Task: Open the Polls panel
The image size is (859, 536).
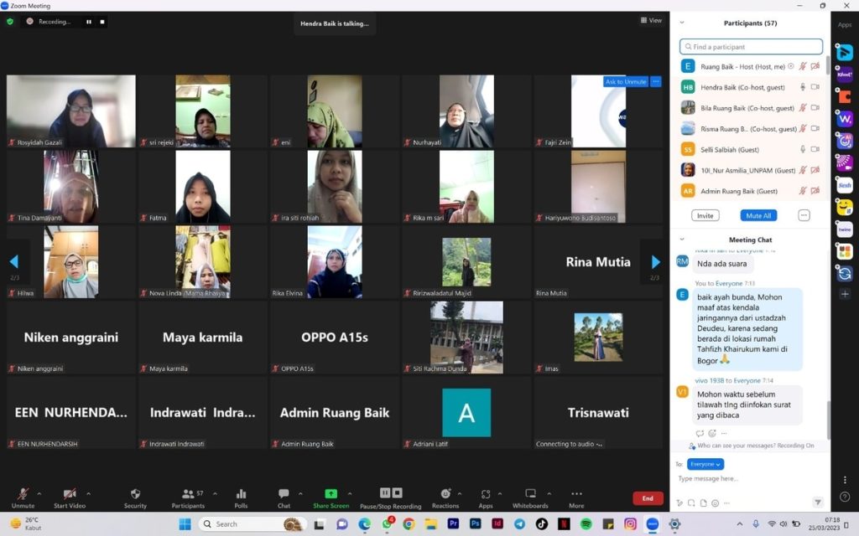Action: click(x=241, y=497)
